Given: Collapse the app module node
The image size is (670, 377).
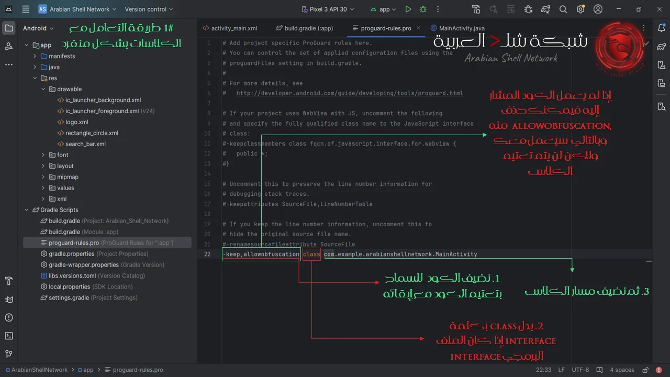Looking at the screenshot, I should pos(27,45).
